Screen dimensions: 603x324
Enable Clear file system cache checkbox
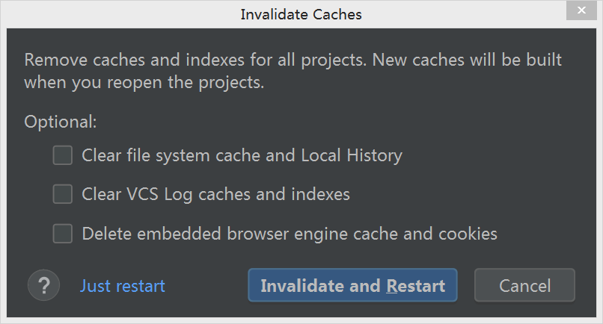click(63, 155)
